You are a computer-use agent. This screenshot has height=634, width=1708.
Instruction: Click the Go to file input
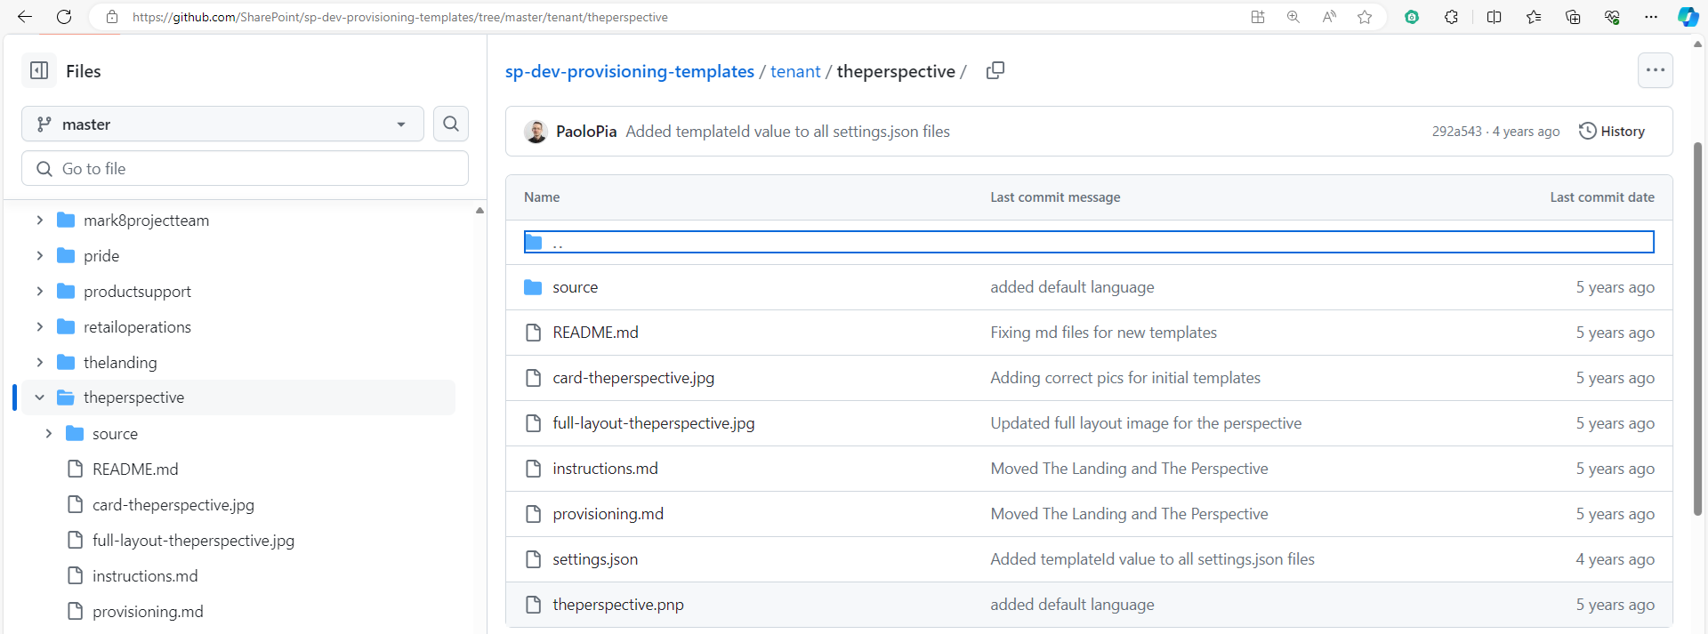click(x=245, y=169)
